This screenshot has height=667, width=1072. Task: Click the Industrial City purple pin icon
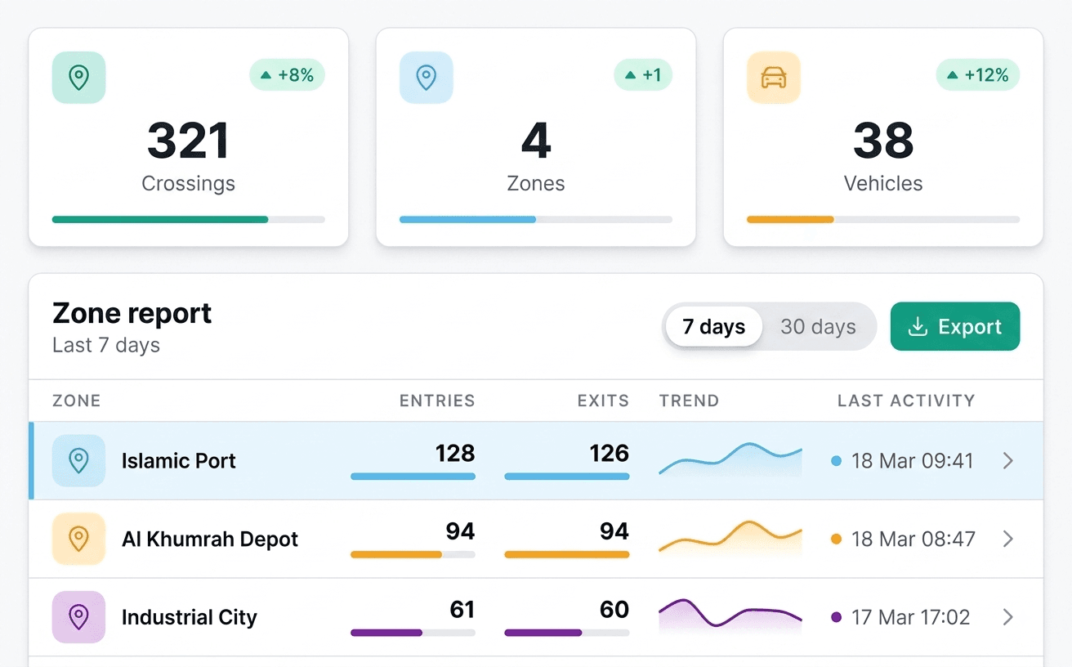click(x=78, y=617)
